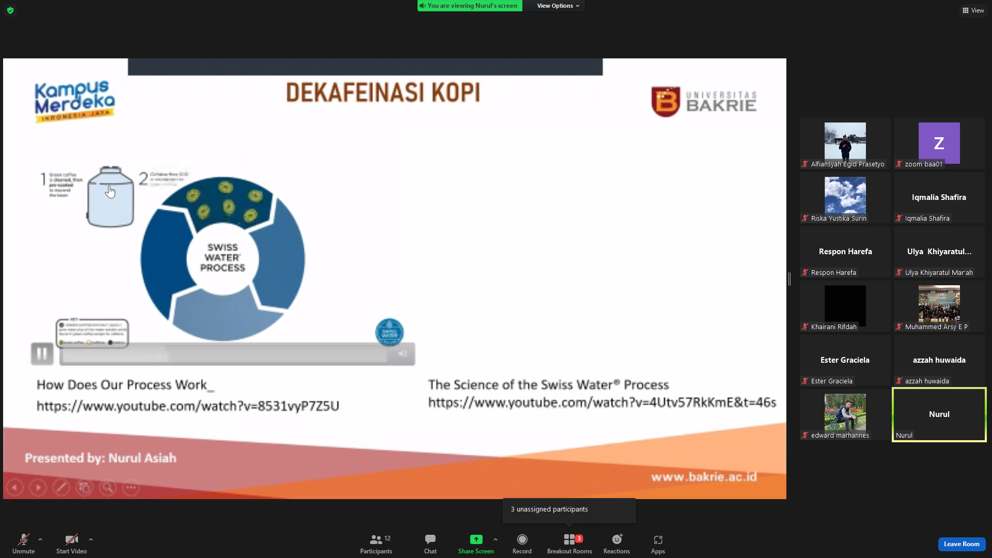Image resolution: width=992 pixels, height=558 pixels.
Task: Select Nurul's highlighted speaker tile
Action: pyautogui.click(x=939, y=414)
